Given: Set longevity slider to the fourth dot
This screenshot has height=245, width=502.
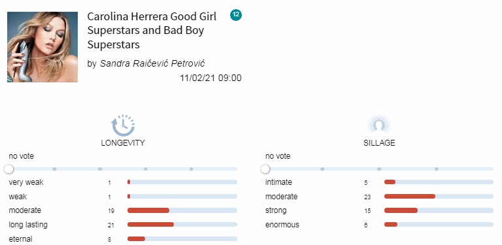Looking at the screenshot, I should pos(192,169).
